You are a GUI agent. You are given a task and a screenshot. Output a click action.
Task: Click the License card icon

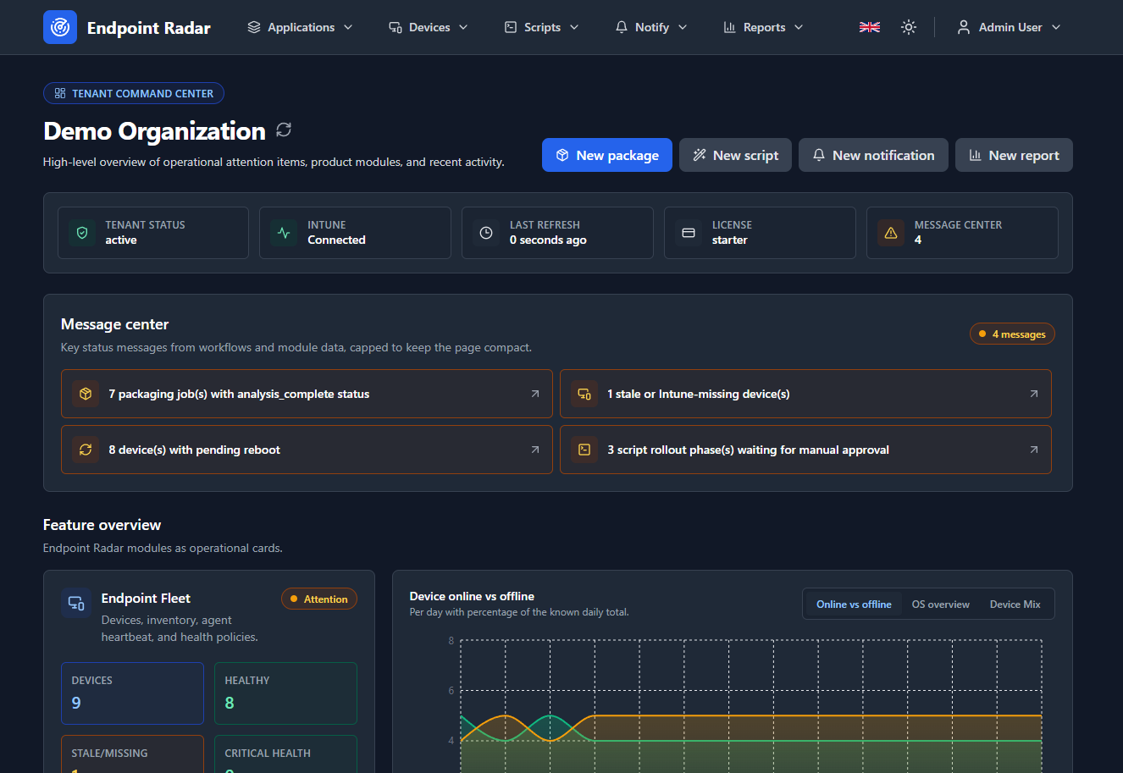pyautogui.click(x=689, y=233)
